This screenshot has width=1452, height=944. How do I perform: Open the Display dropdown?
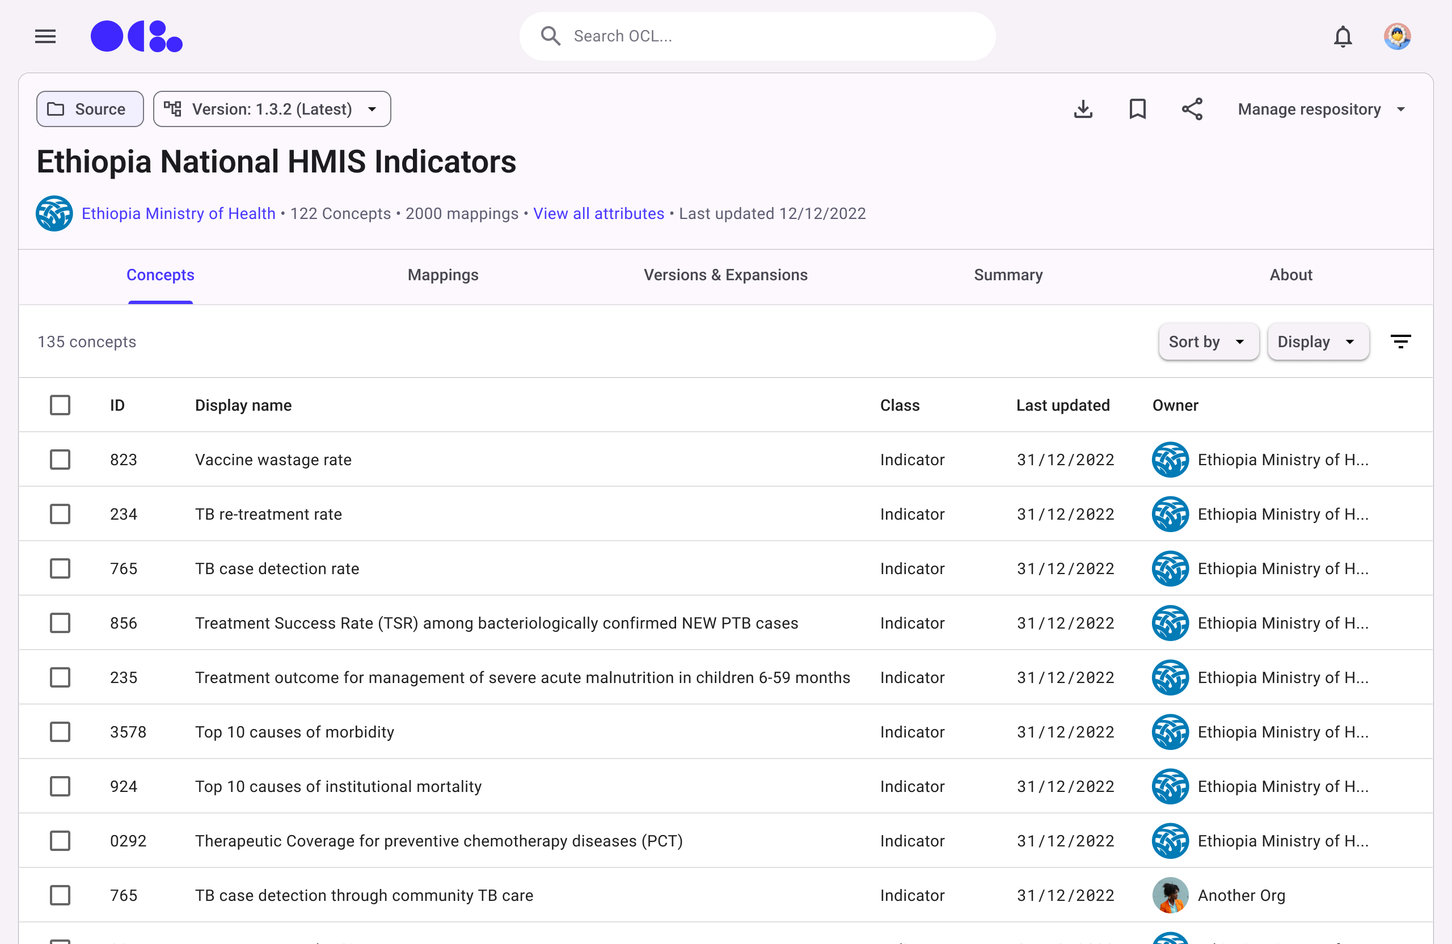pyautogui.click(x=1317, y=342)
